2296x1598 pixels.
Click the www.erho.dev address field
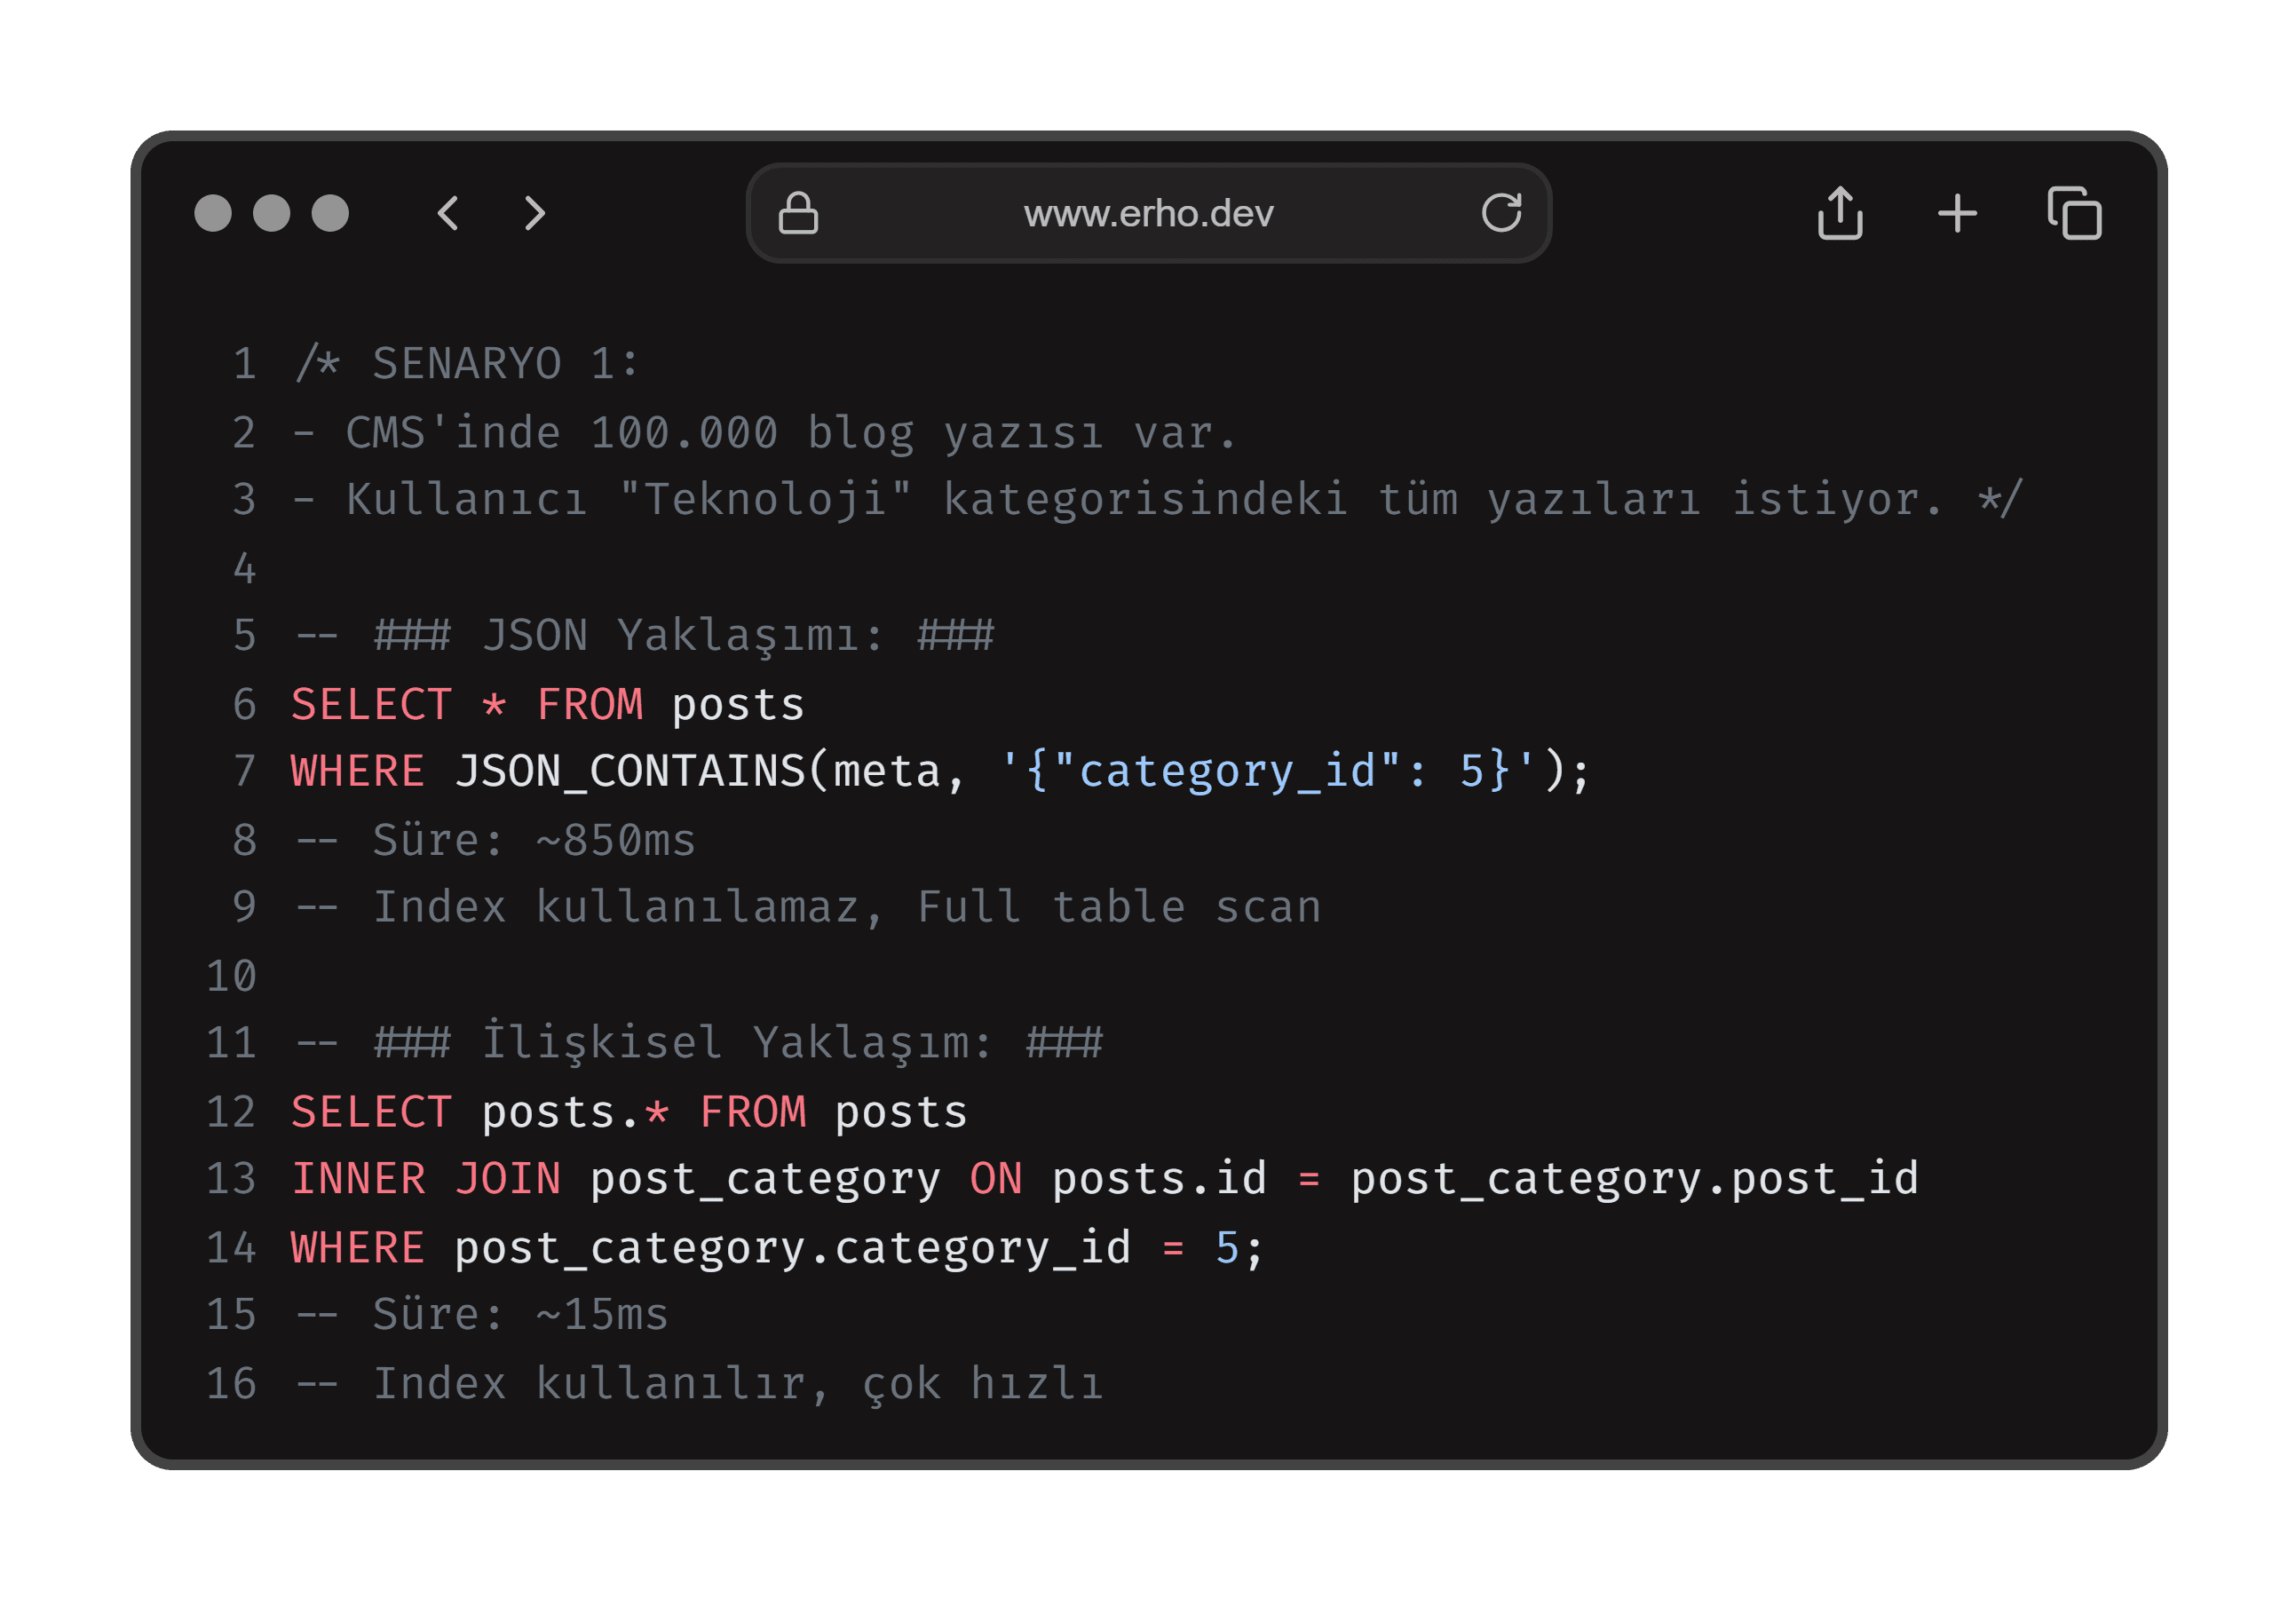1148,213
